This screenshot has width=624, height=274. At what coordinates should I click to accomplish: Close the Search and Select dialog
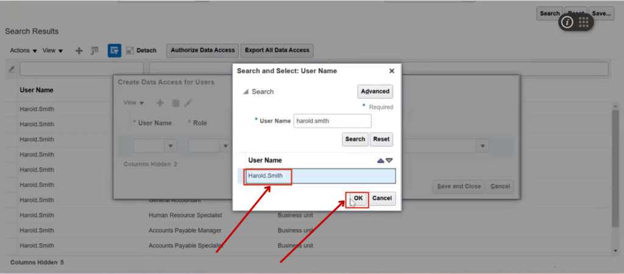pyautogui.click(x=391, y=71)
